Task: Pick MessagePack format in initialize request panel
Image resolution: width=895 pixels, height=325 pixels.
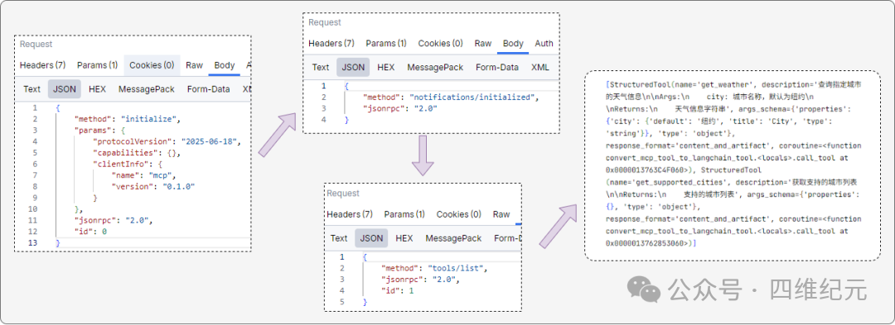Action: click(x=147, y=89)
